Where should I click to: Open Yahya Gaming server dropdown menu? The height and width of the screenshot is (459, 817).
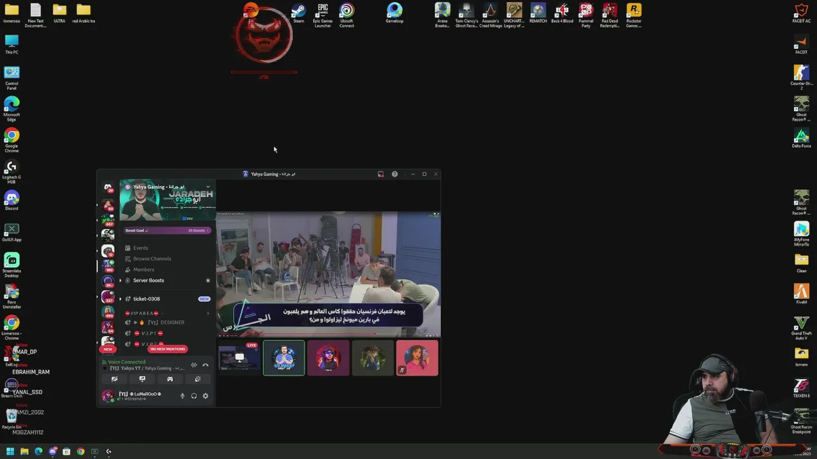207,187
